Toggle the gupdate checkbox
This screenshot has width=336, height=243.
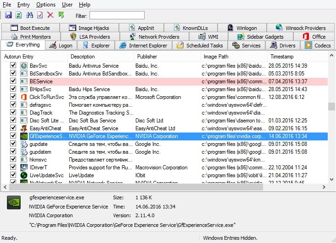pos(13,144)
